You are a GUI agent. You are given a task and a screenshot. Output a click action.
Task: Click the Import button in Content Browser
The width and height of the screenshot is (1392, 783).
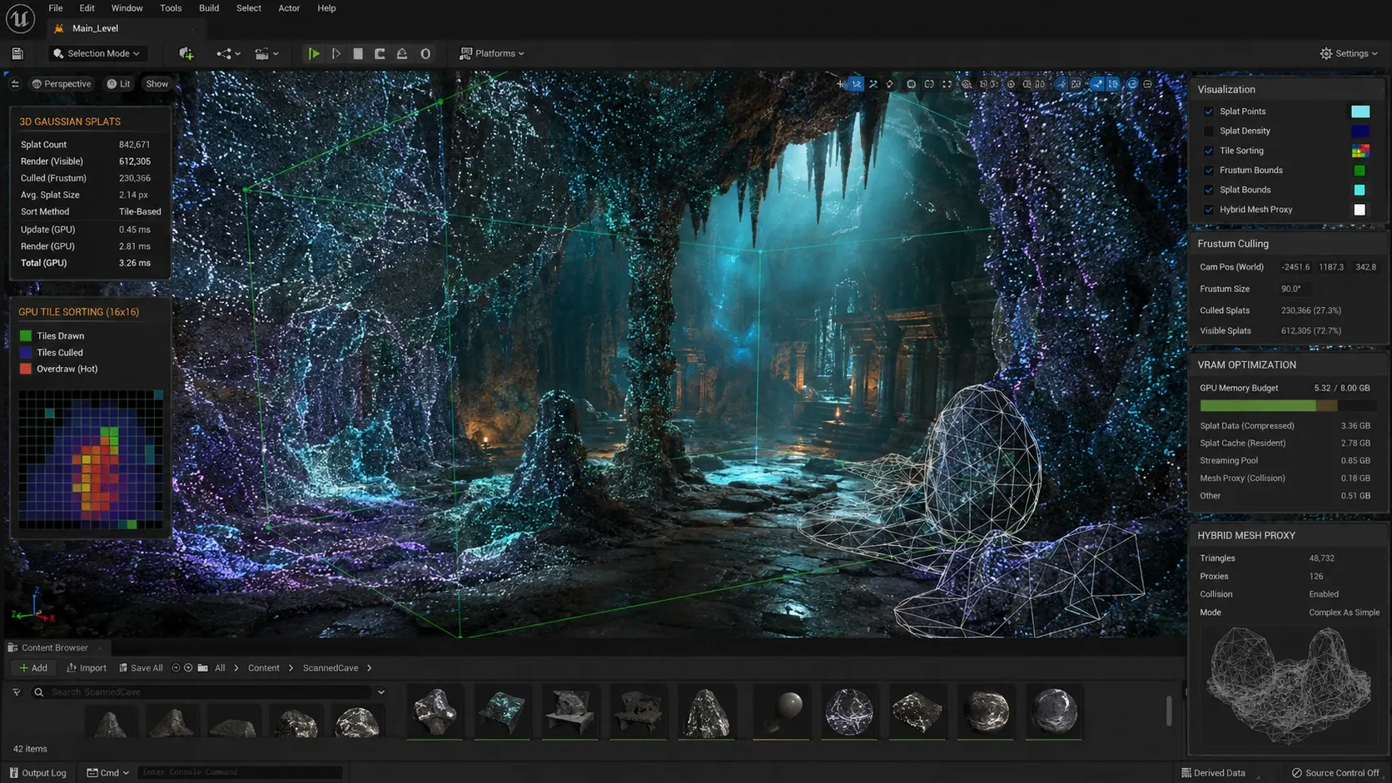(x=87, y=667)
